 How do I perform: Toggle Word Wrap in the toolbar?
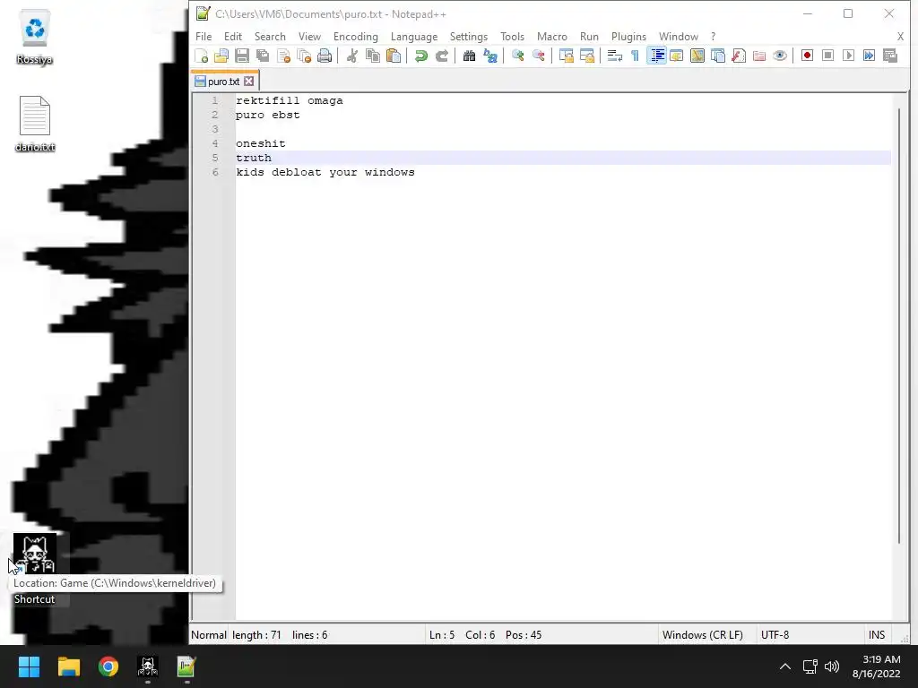point(614,56)
